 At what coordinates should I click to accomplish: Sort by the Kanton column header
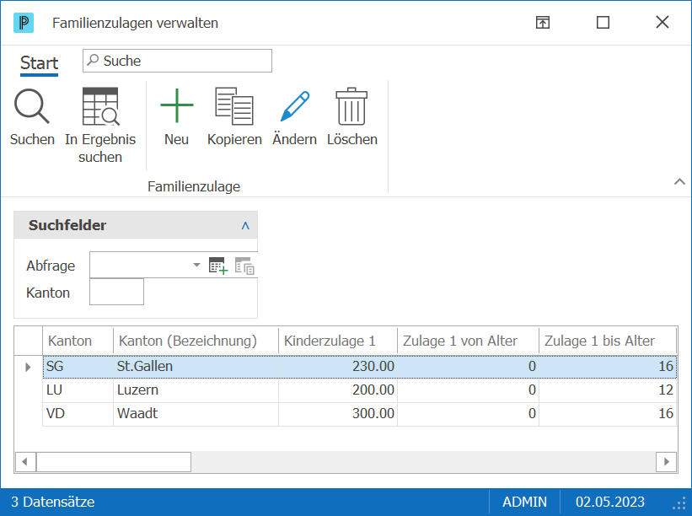tap(78, 341)
